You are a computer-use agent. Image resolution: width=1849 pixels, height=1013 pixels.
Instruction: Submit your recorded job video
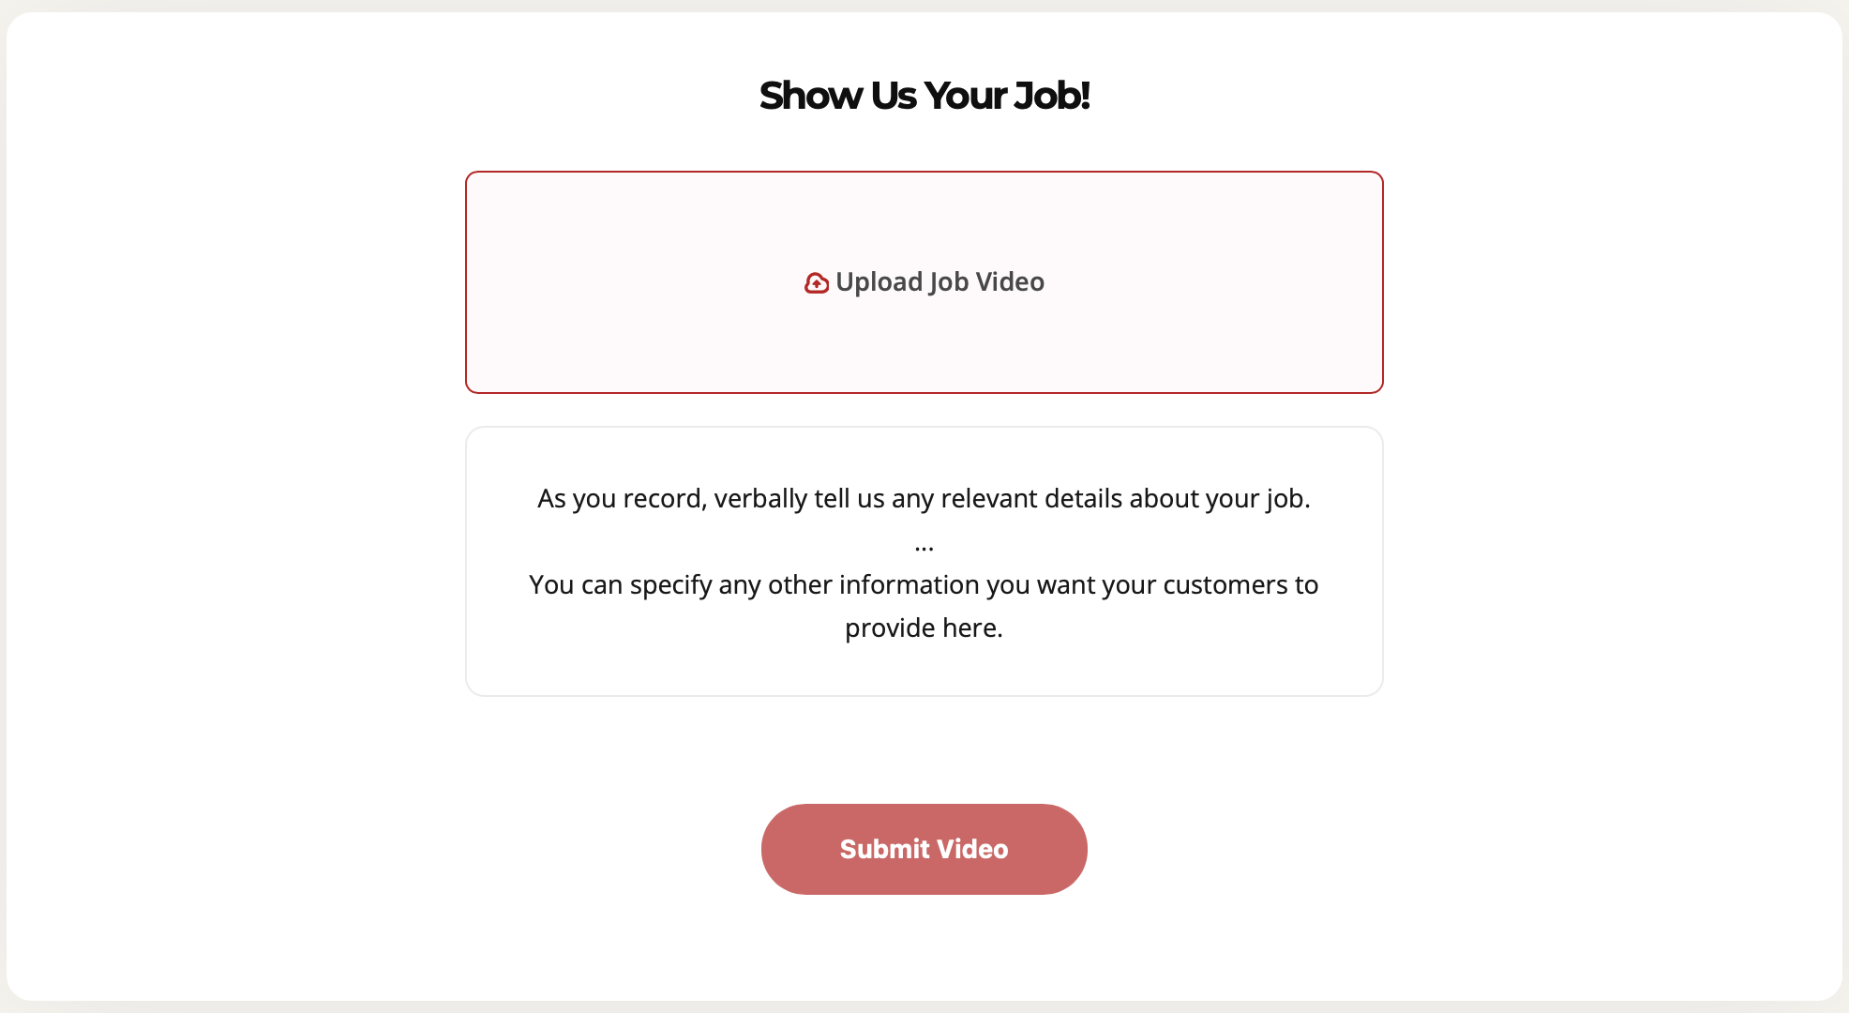[923, 848]
